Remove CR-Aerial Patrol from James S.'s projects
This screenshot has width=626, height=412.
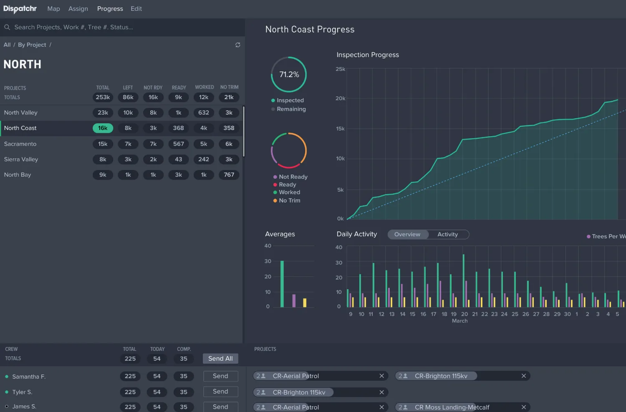[381, 407]
